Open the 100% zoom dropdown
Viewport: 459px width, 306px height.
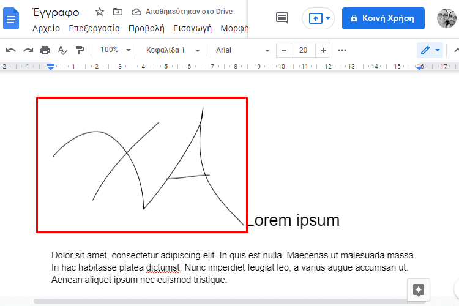(x=115, y=50)
